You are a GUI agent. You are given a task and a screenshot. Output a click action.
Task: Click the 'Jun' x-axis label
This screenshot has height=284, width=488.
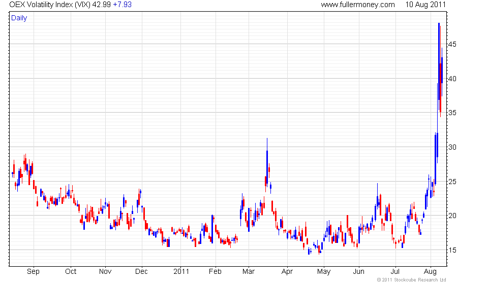coord(358,272)
